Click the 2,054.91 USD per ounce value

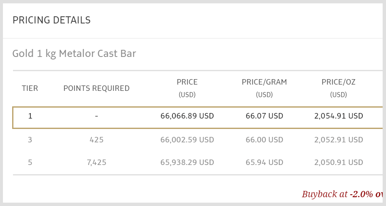click(339, 116)
